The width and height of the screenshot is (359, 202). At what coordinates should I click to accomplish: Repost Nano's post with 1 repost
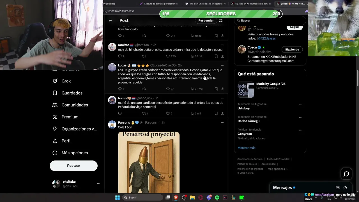(x=145, y=113)
